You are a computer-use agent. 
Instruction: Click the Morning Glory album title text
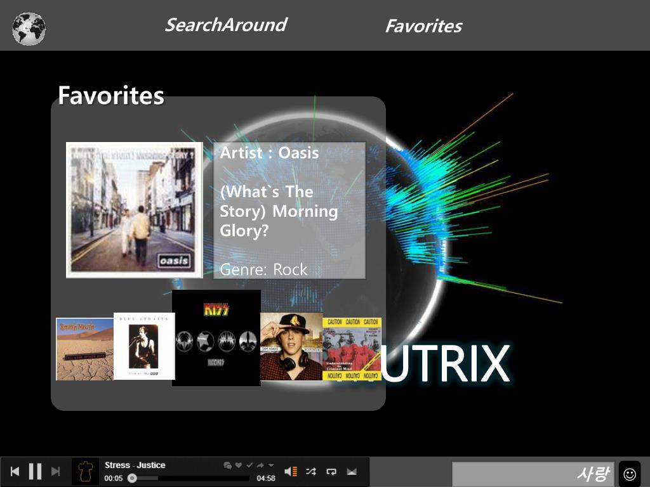[x=279, y=211]
